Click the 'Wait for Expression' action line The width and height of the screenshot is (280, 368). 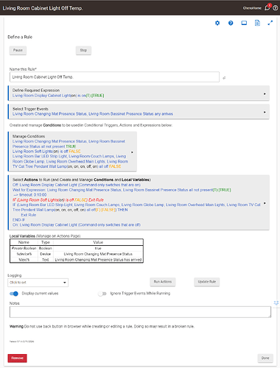coord(122,190)
